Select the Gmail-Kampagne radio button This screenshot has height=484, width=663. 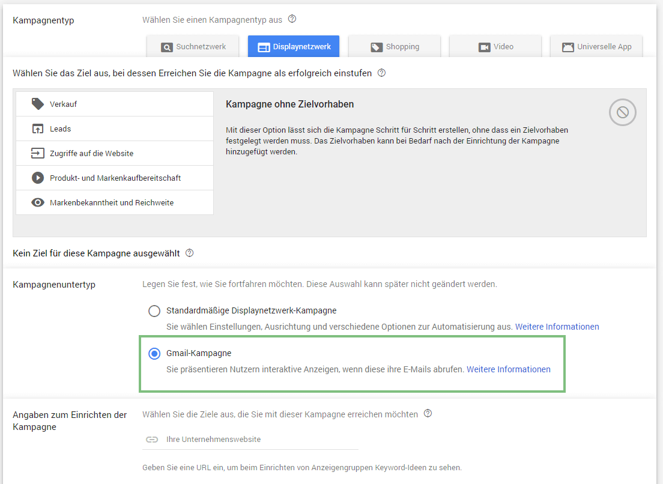coord(154,354)
